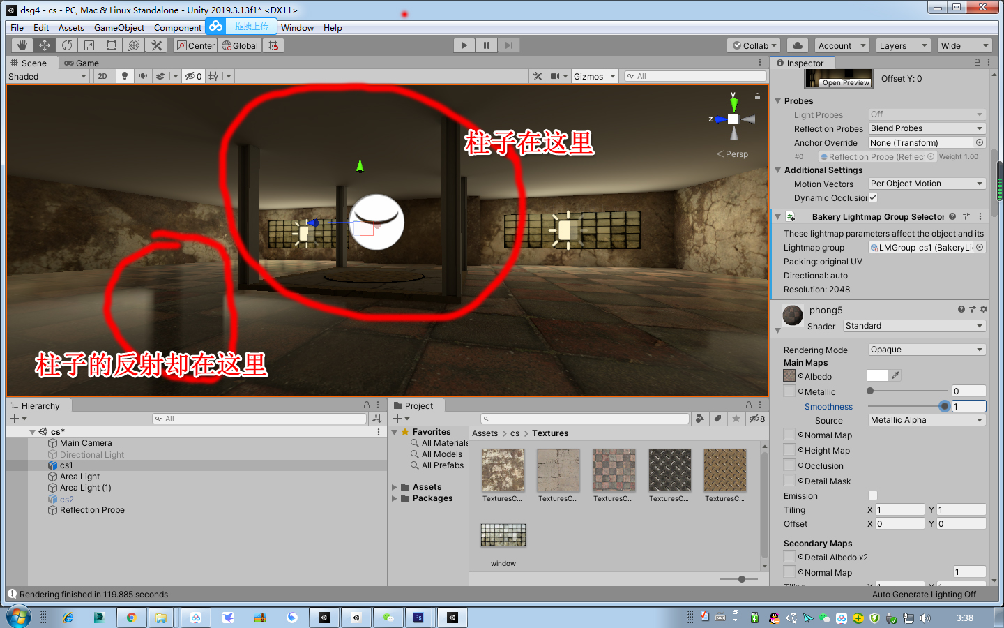Collapse Additional Settings section

(x=778, y=170)
